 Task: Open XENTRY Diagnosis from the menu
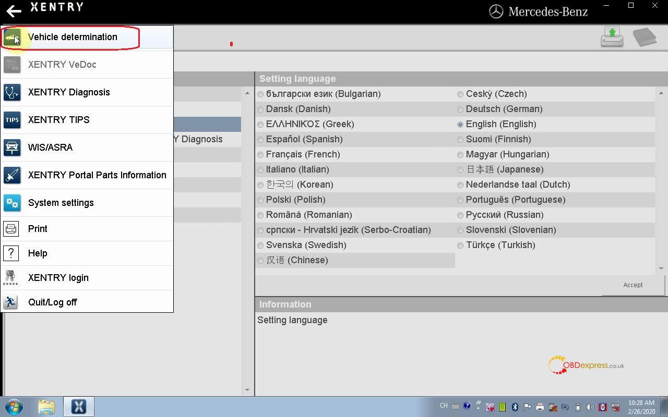[87, 92]
